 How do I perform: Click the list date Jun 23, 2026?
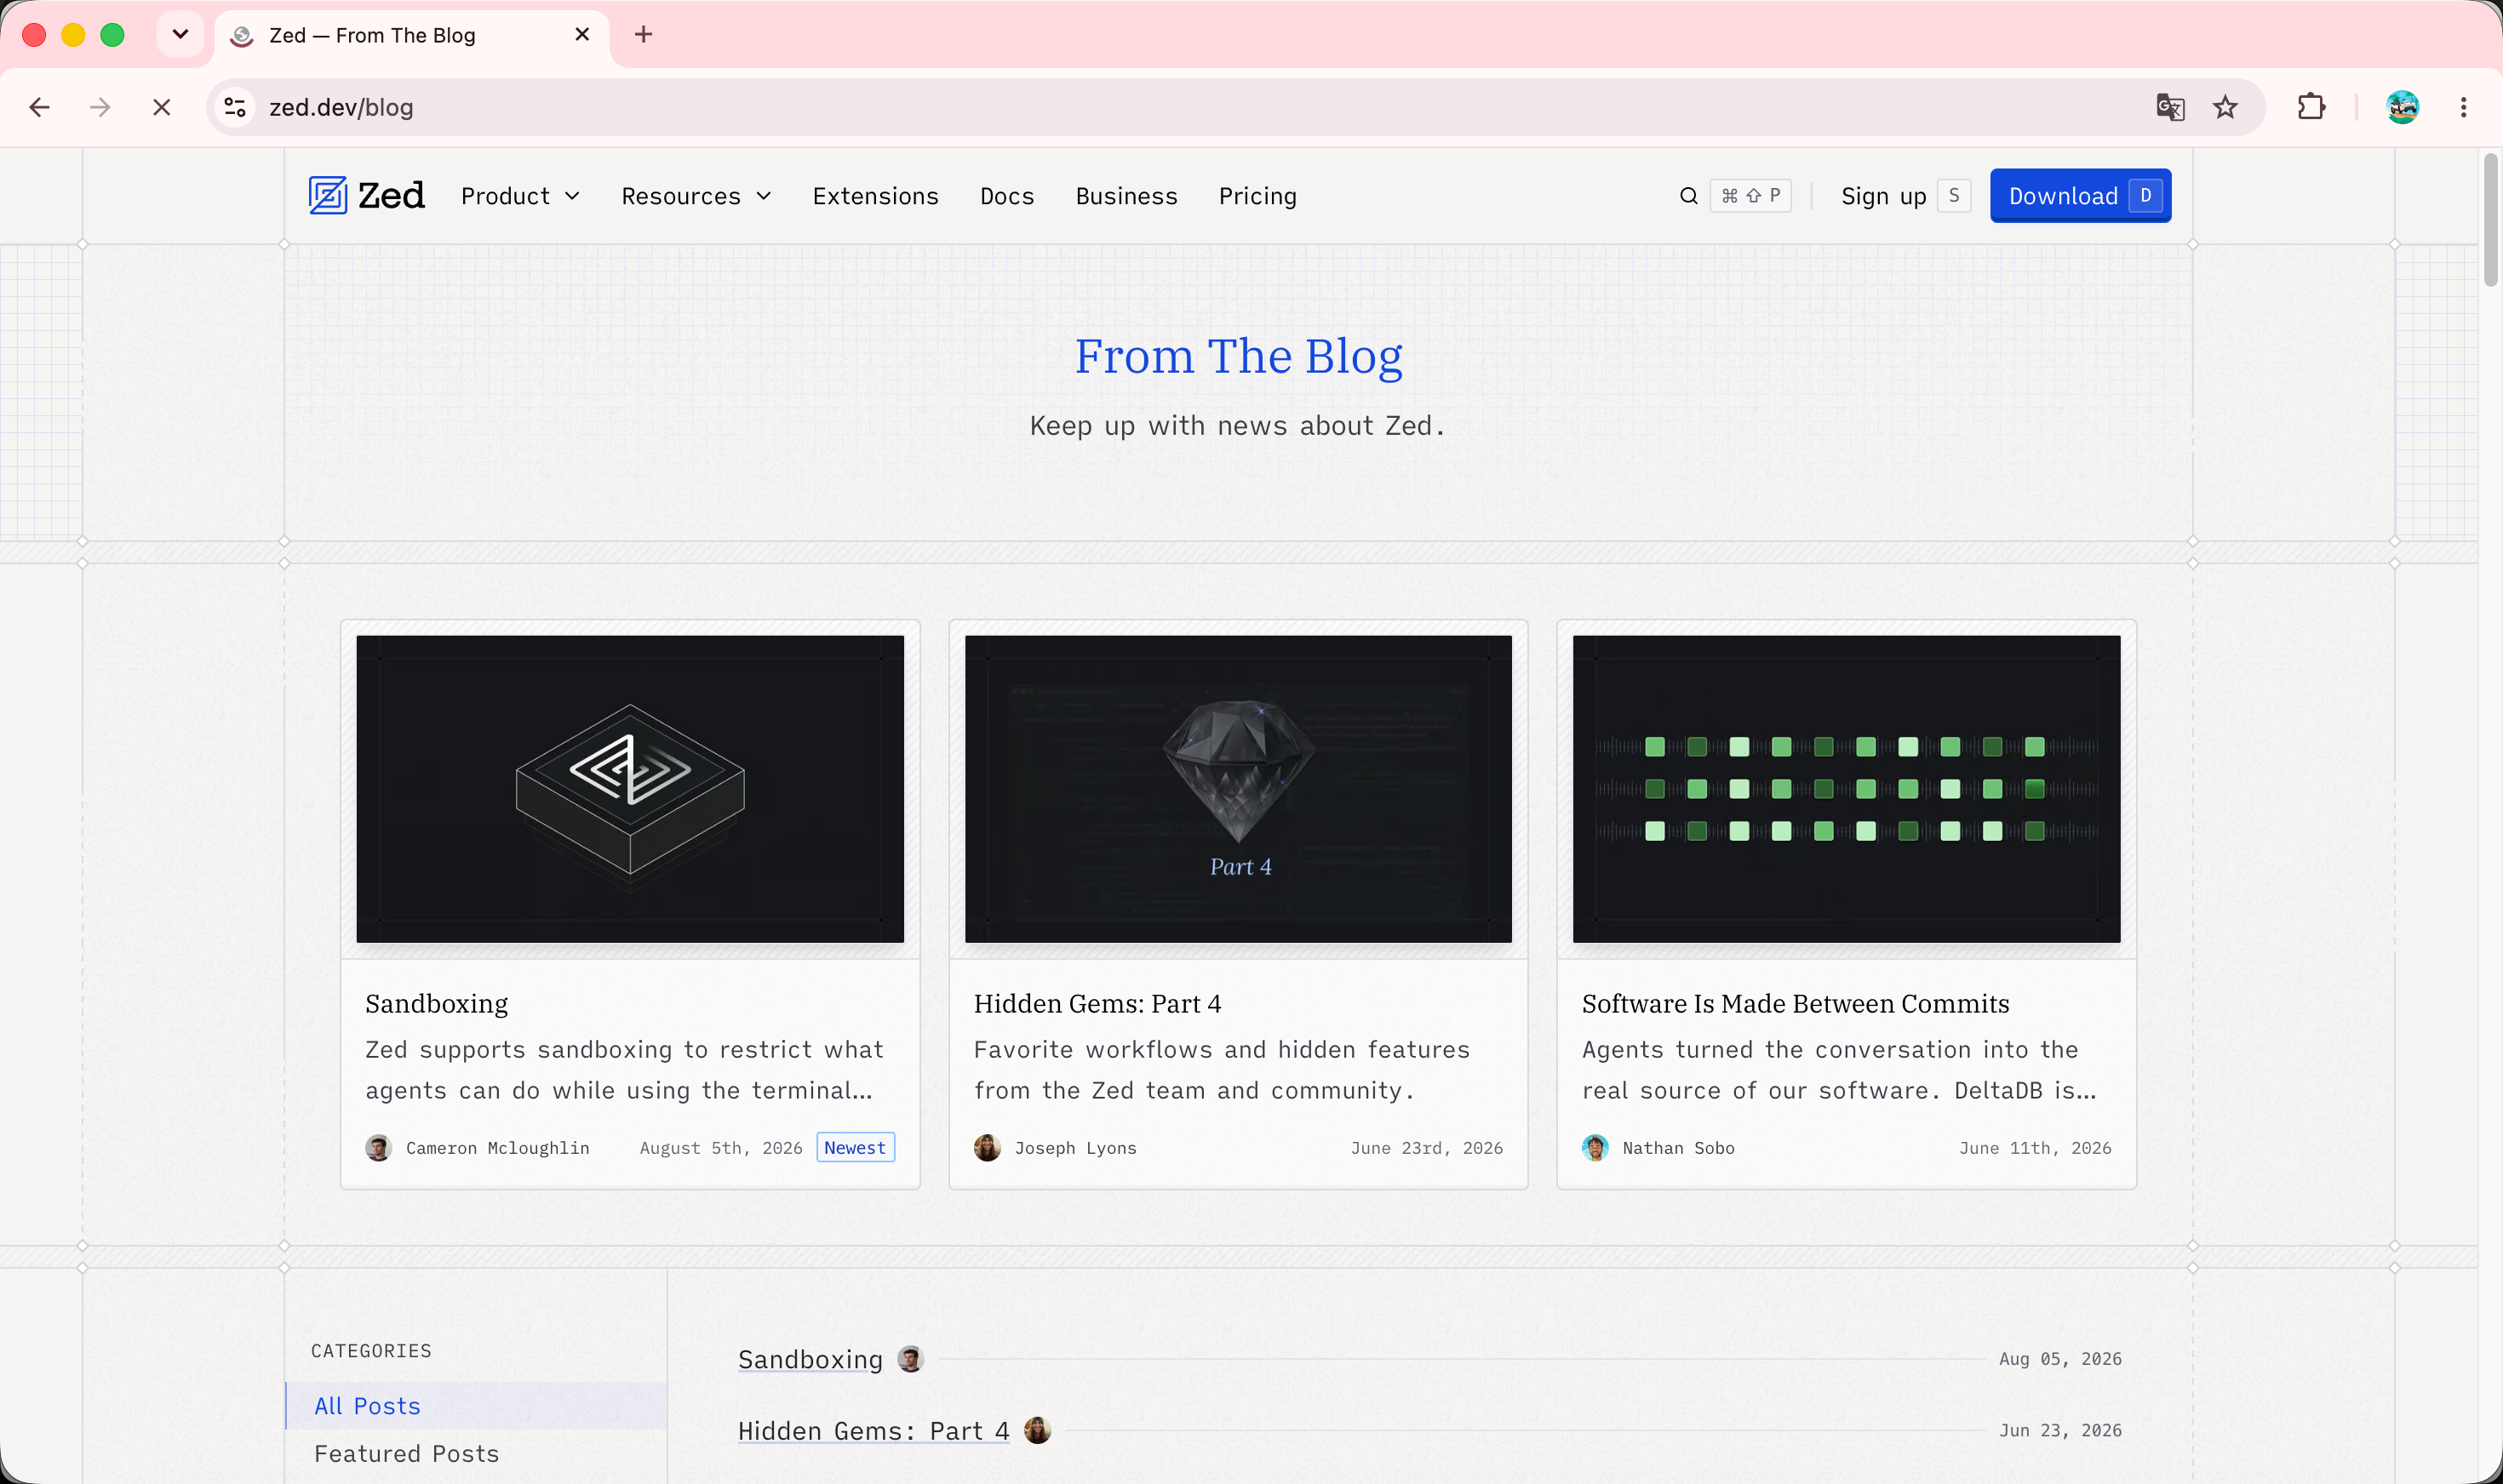[2059, 1431]
